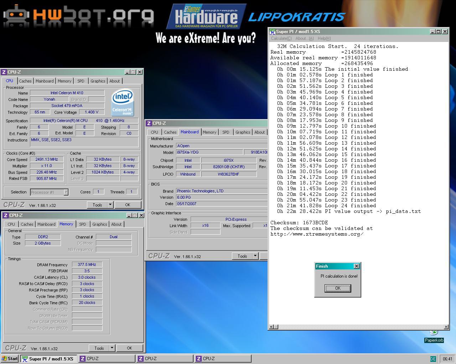Select the Graphics tab in the Memory CPU-Z window
456x364 pixels.
tap(100, 224)
